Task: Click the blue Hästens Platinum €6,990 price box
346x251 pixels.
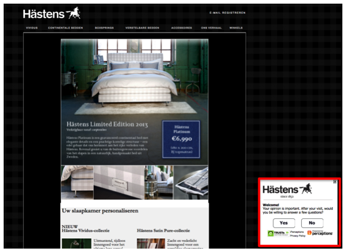Action: (x=181, y=139)
